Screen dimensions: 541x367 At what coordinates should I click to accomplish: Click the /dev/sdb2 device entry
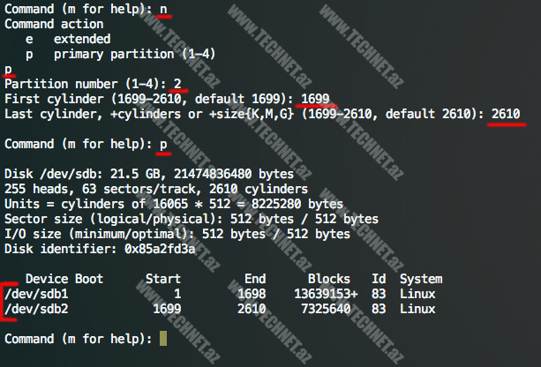[37, 309]
